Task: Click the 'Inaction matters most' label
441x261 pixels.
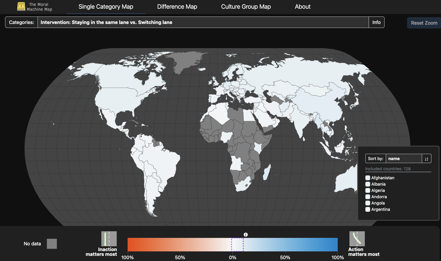Action: tap(101, 252)
